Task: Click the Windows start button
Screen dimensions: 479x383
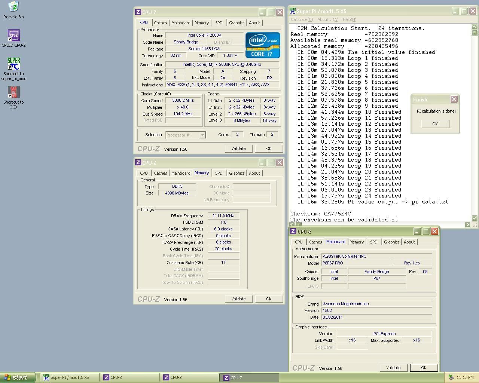Action: 18,377
